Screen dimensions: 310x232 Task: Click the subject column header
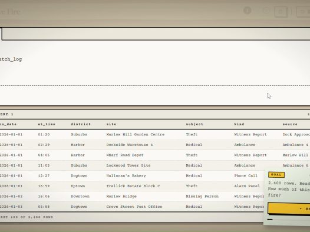coord(194,124)
